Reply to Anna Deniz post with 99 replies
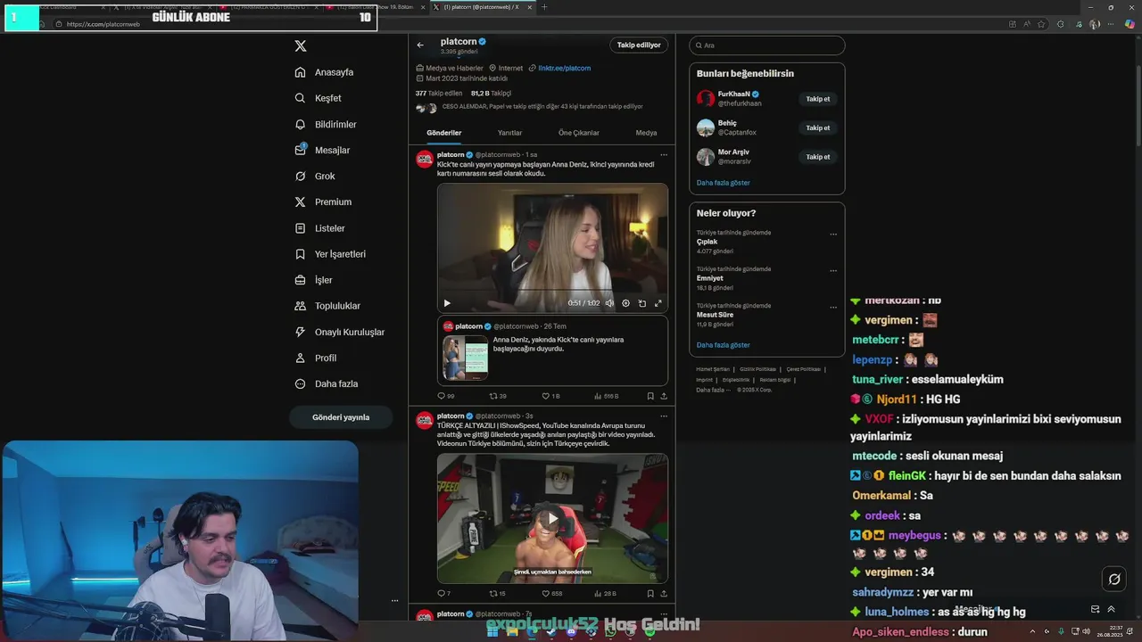 point(445,396)
